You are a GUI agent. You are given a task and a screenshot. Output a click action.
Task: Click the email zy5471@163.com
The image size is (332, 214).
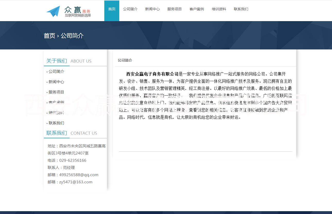[x=76, y=182]
